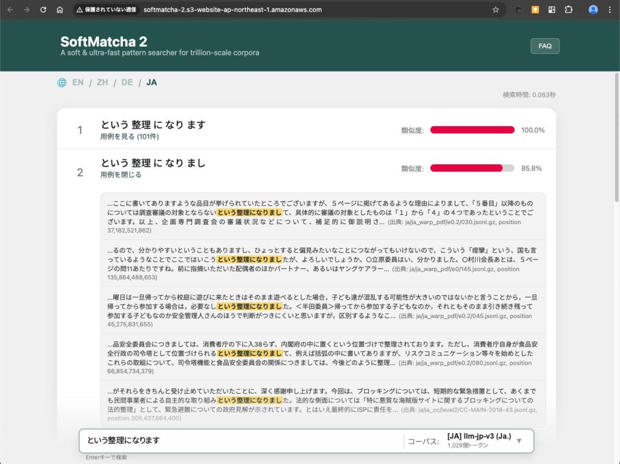Screen dimensions: 620x464
Task: Click the 85.8% similarity value
Action: click(532, 168)
